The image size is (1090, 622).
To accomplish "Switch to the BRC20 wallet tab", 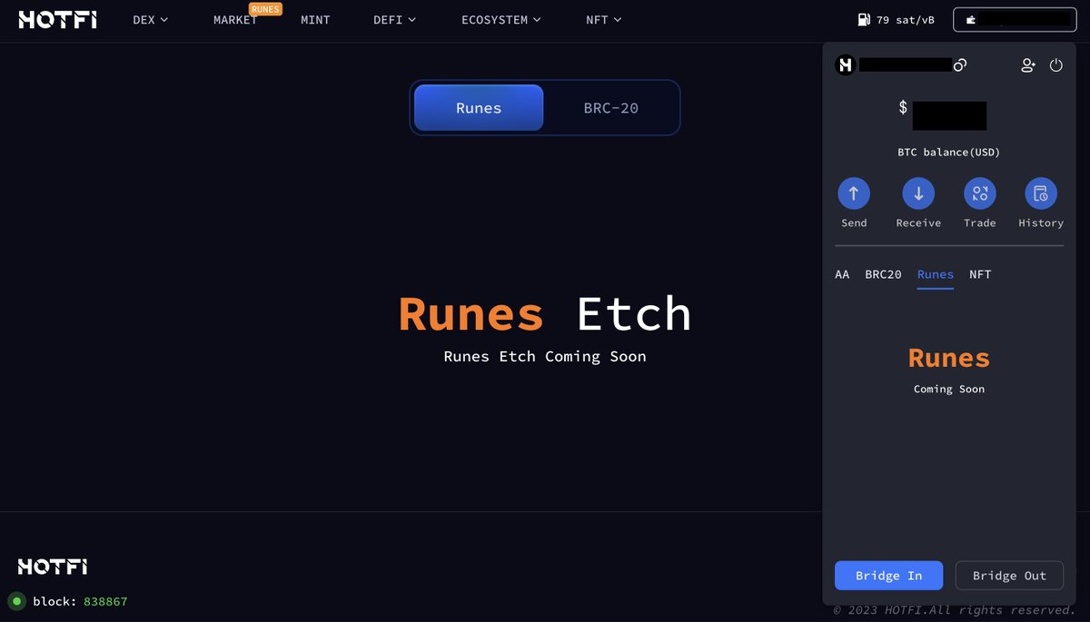I will pyautogui.click(x=883, y=274).
